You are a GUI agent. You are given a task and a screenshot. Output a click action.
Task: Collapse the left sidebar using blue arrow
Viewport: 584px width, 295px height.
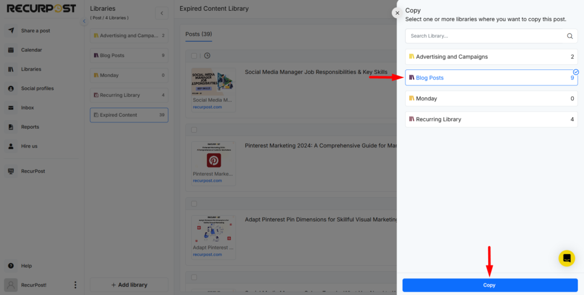[x=84, y=21]
